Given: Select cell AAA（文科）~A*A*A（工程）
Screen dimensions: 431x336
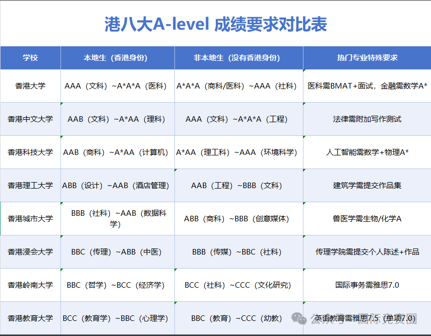Looking at the screenshot, I should coord(239,119).
